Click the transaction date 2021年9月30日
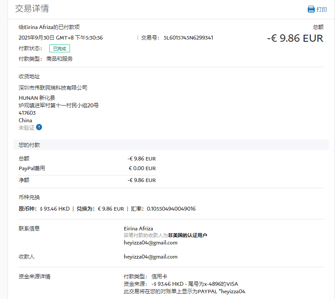The height and width of the screenshot is (299, 335). point(37,38)
